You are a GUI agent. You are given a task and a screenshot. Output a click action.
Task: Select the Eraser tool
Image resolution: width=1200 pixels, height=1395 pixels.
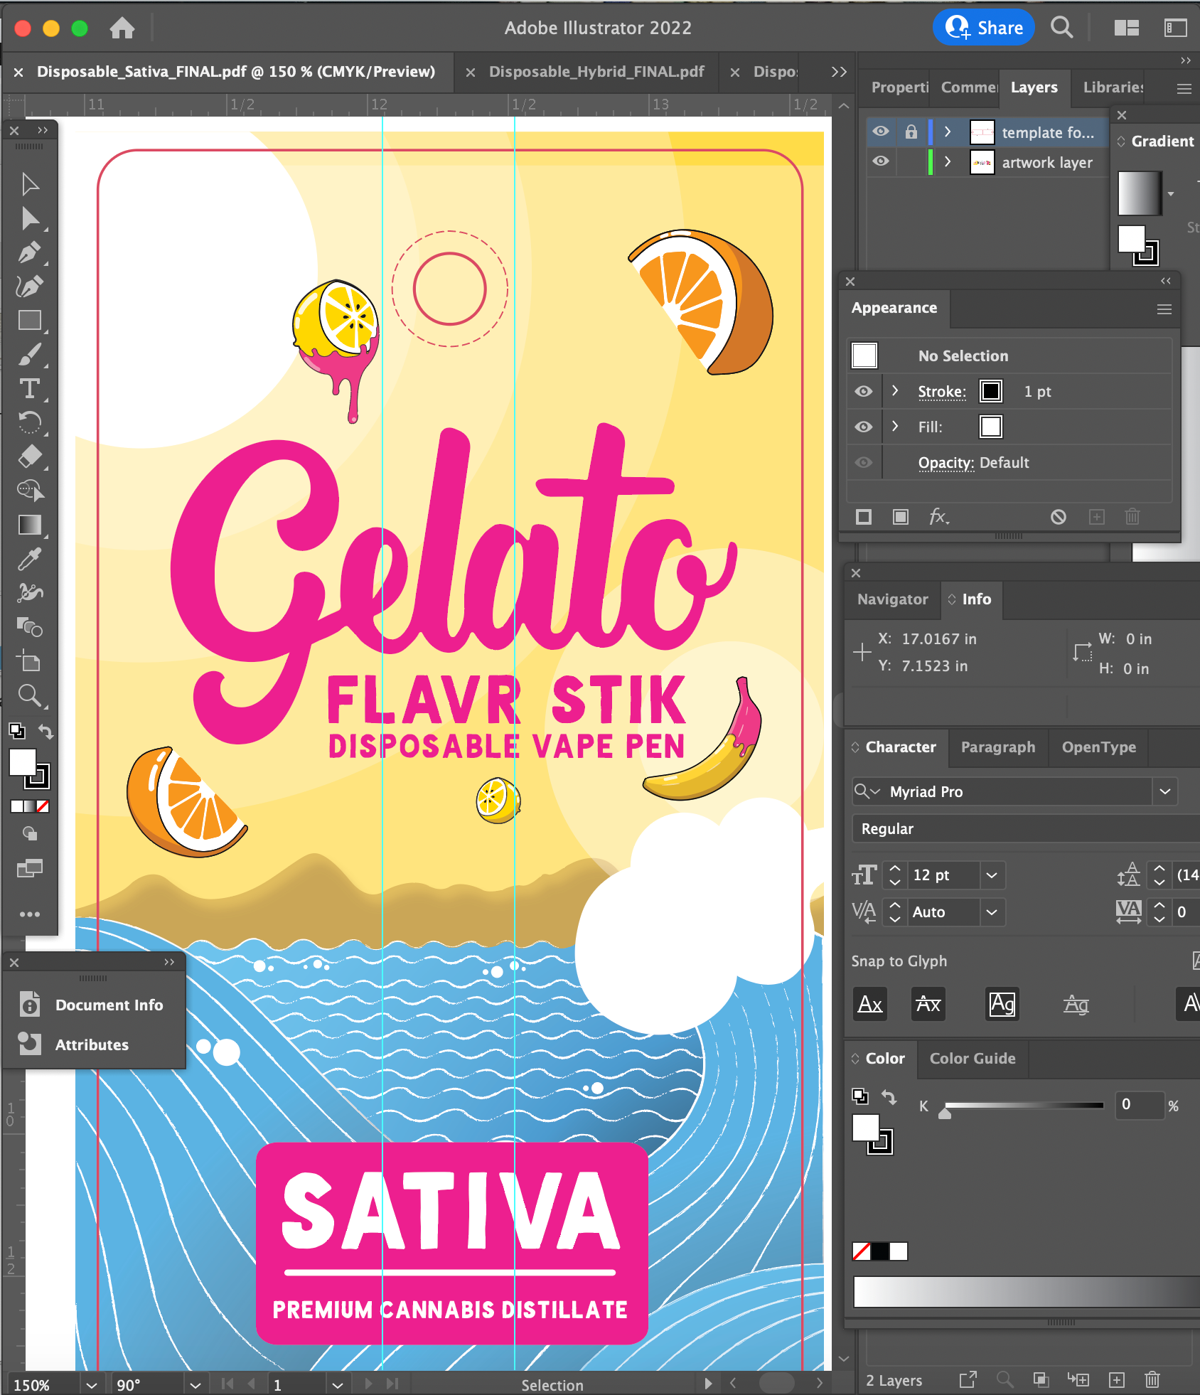(30, 457)
